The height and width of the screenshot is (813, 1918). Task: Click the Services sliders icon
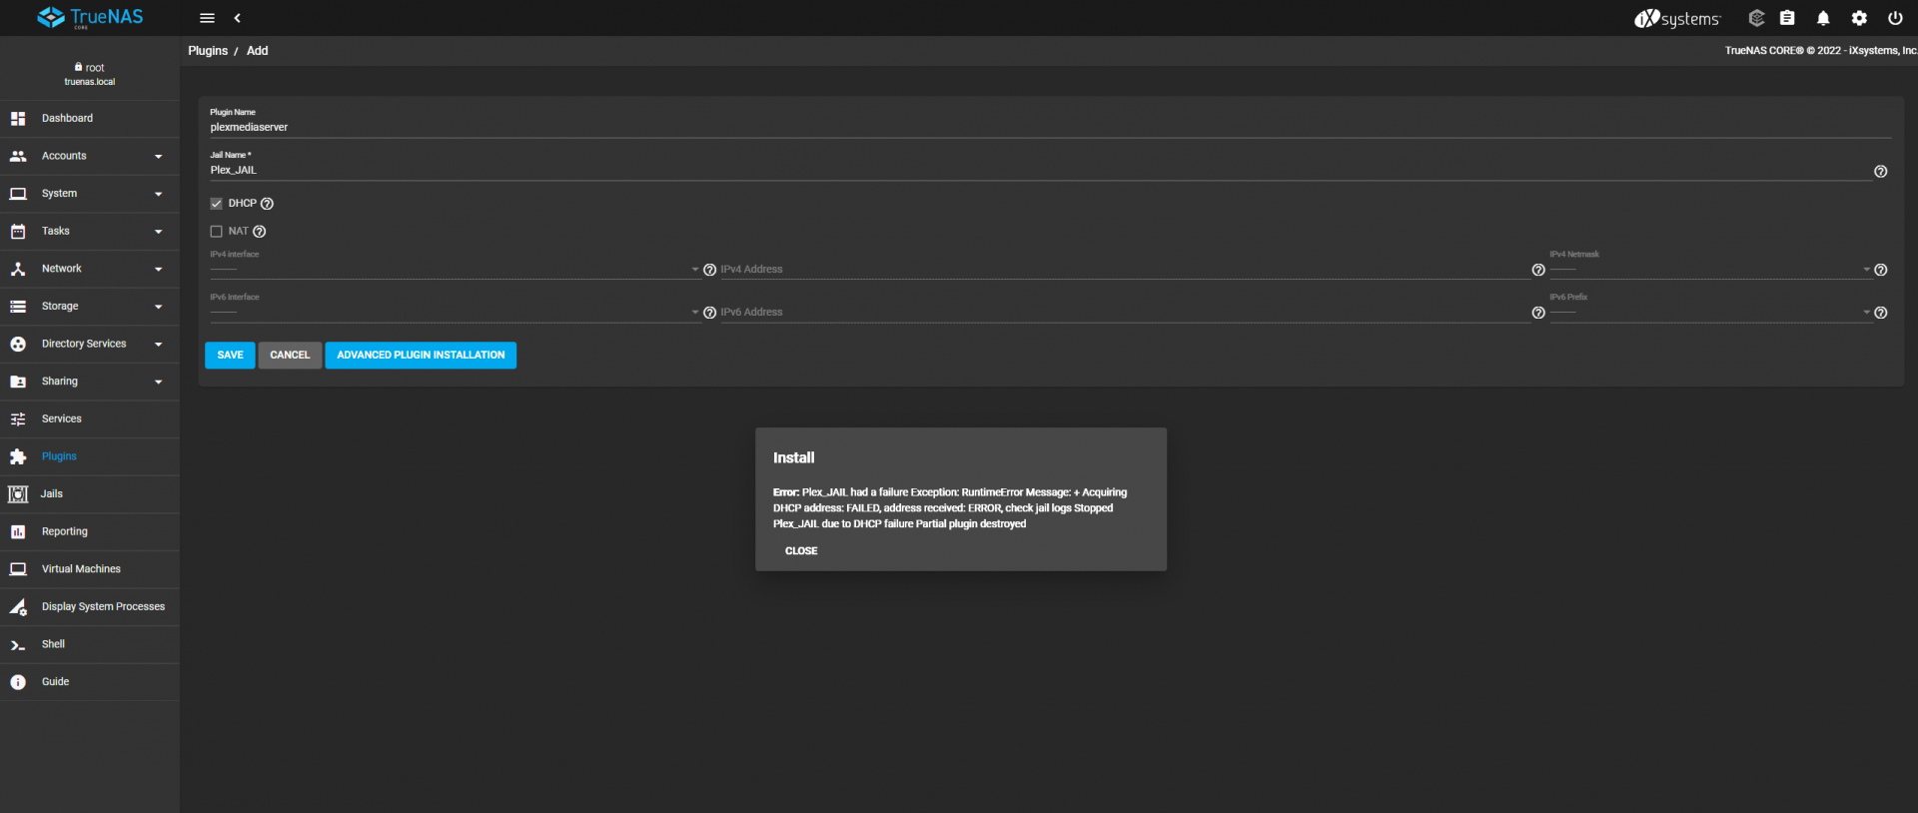[18, 419]
